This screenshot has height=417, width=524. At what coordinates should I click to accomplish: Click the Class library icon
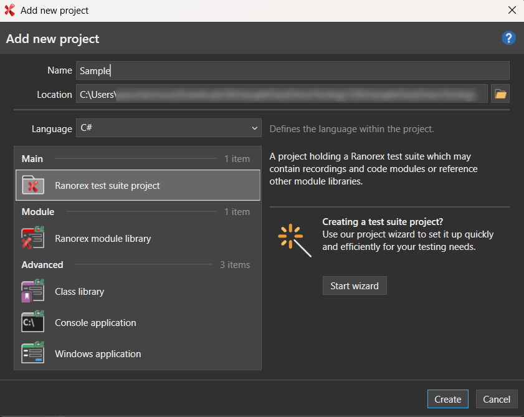coord(33,291)
